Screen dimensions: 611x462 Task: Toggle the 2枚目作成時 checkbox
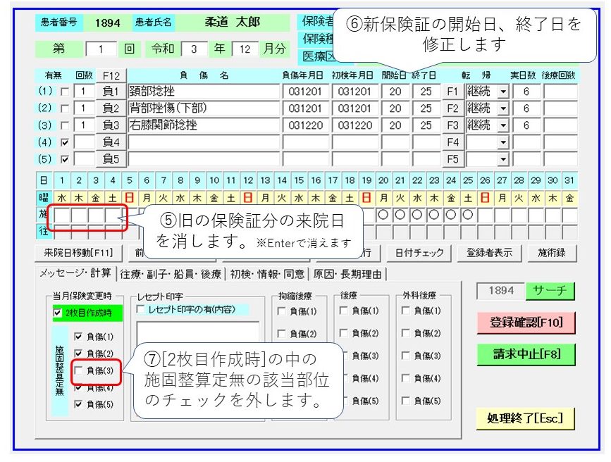click(x=58, y=313)
